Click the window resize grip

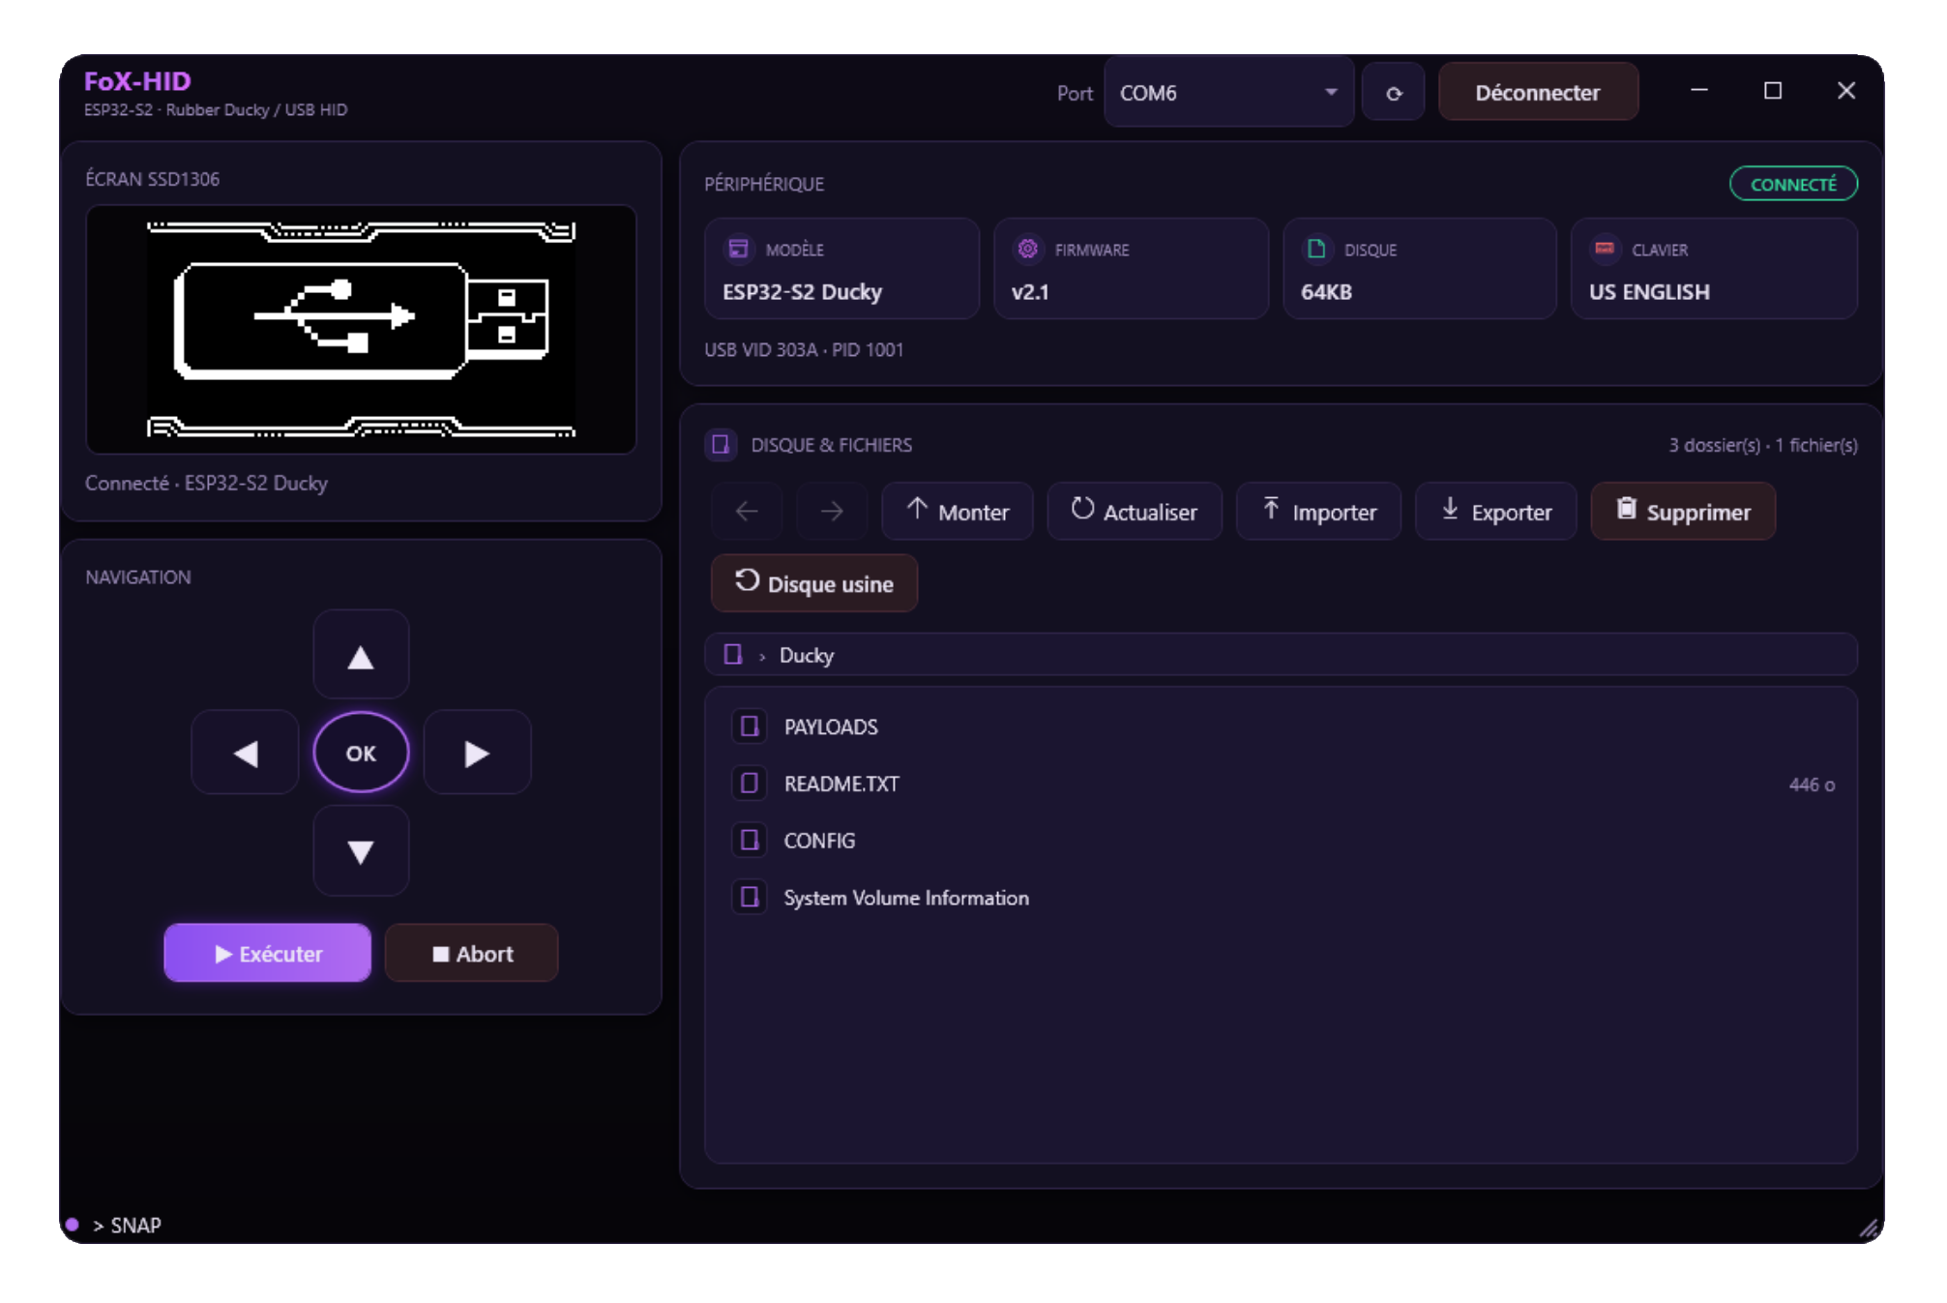[1869, 1229]
